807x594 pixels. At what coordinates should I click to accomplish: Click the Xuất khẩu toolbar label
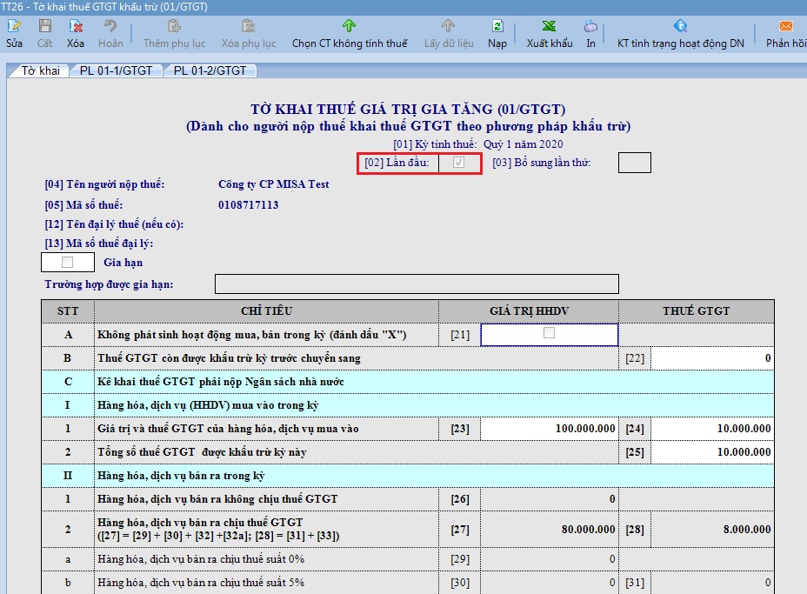coord(549,43)
